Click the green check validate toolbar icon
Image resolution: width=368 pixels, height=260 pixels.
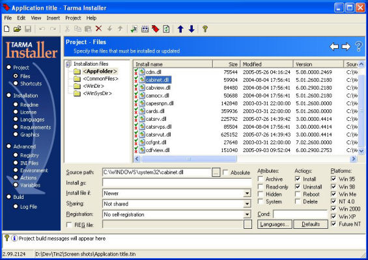point(134,29)
